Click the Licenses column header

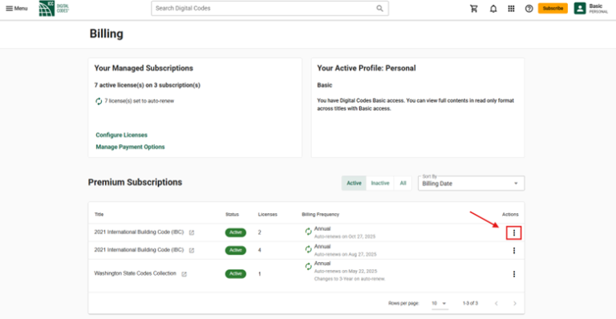(268, 214)
